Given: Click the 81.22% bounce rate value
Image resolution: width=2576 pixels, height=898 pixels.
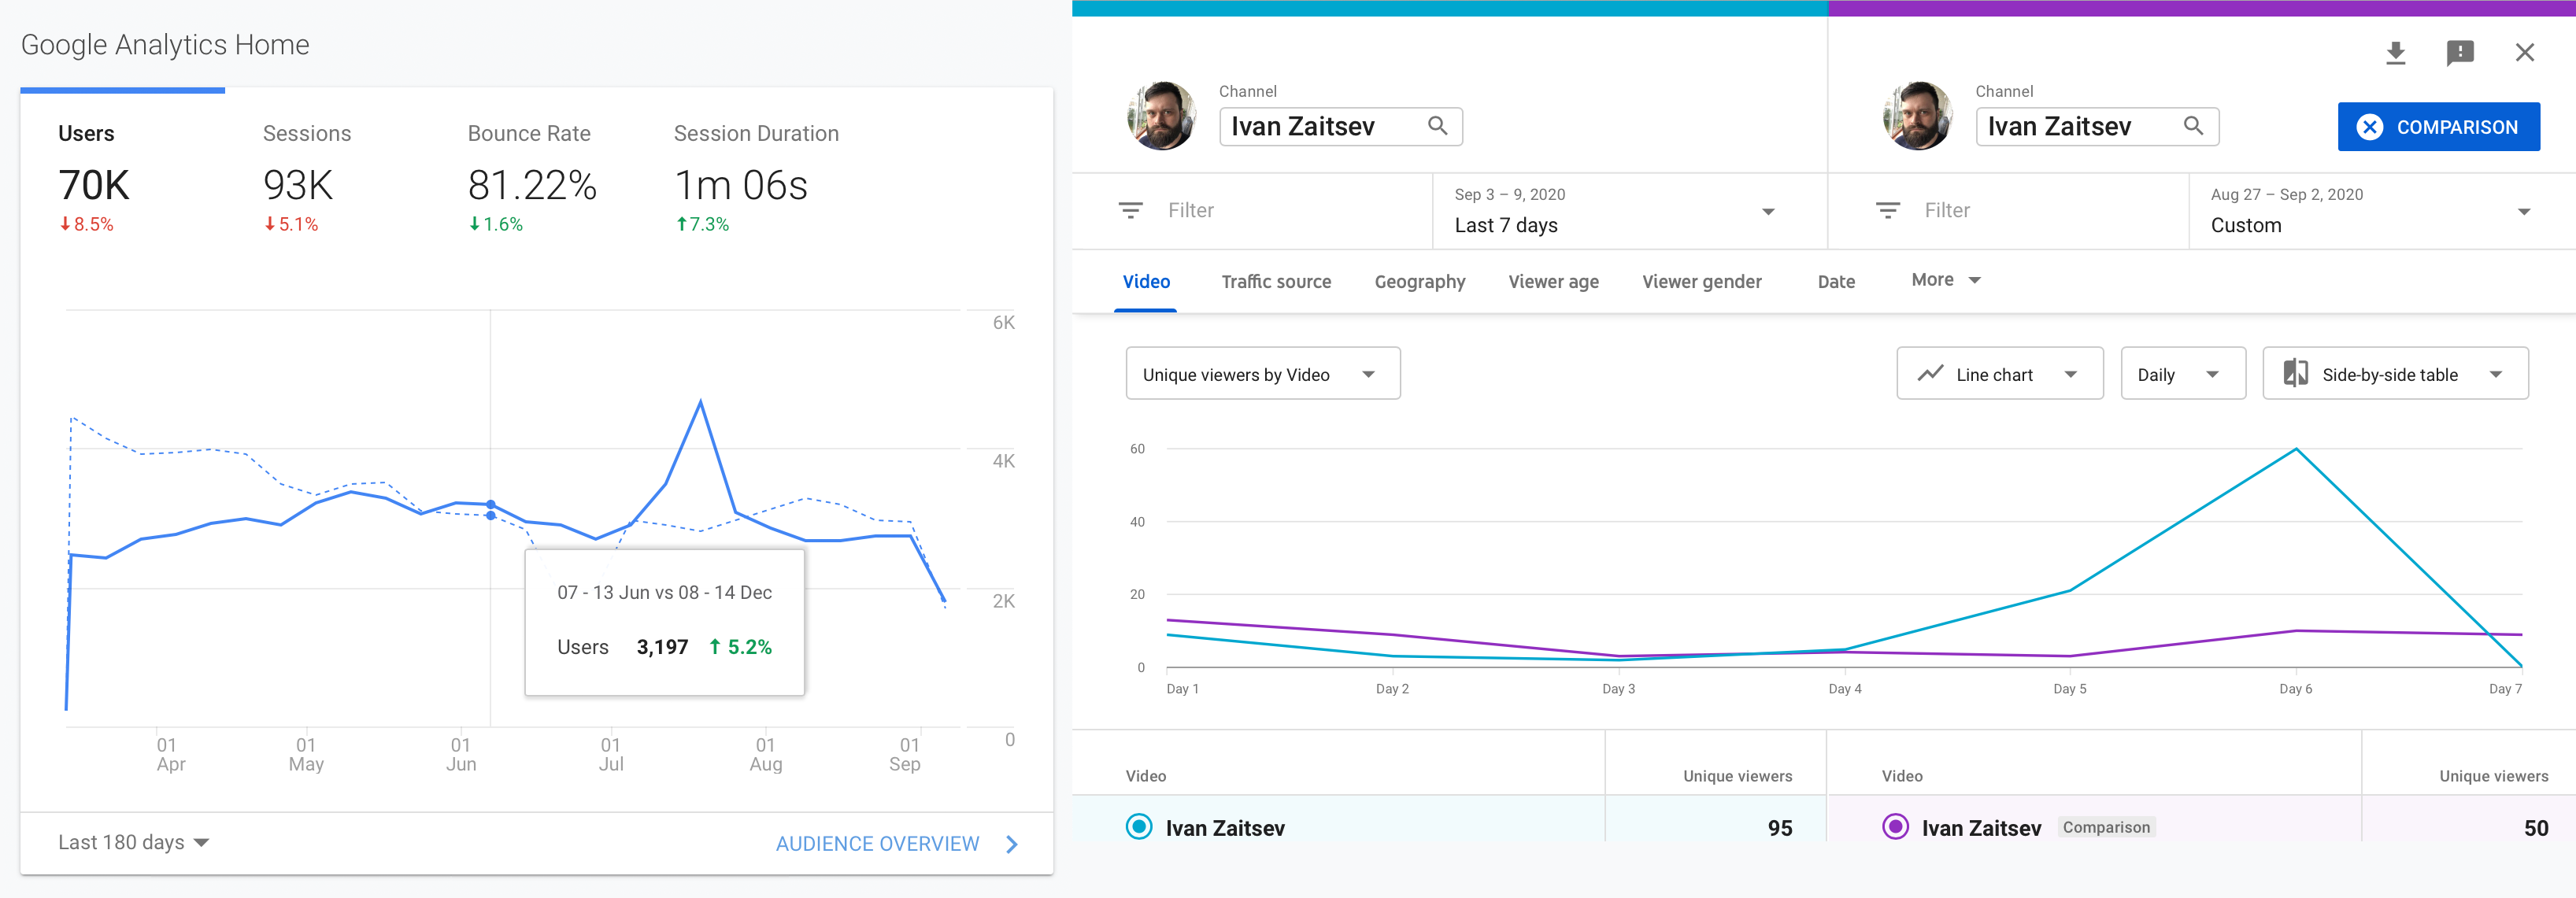Looking at the screenshot, I should (x=532, y=185).
